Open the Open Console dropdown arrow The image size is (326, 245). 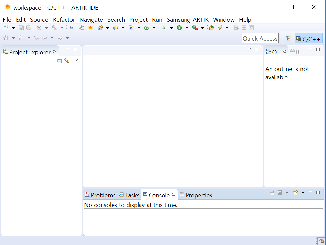pos(303,193)
